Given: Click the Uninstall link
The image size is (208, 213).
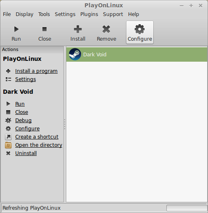Looking at the screenshot, I should [x=26, y=153].
